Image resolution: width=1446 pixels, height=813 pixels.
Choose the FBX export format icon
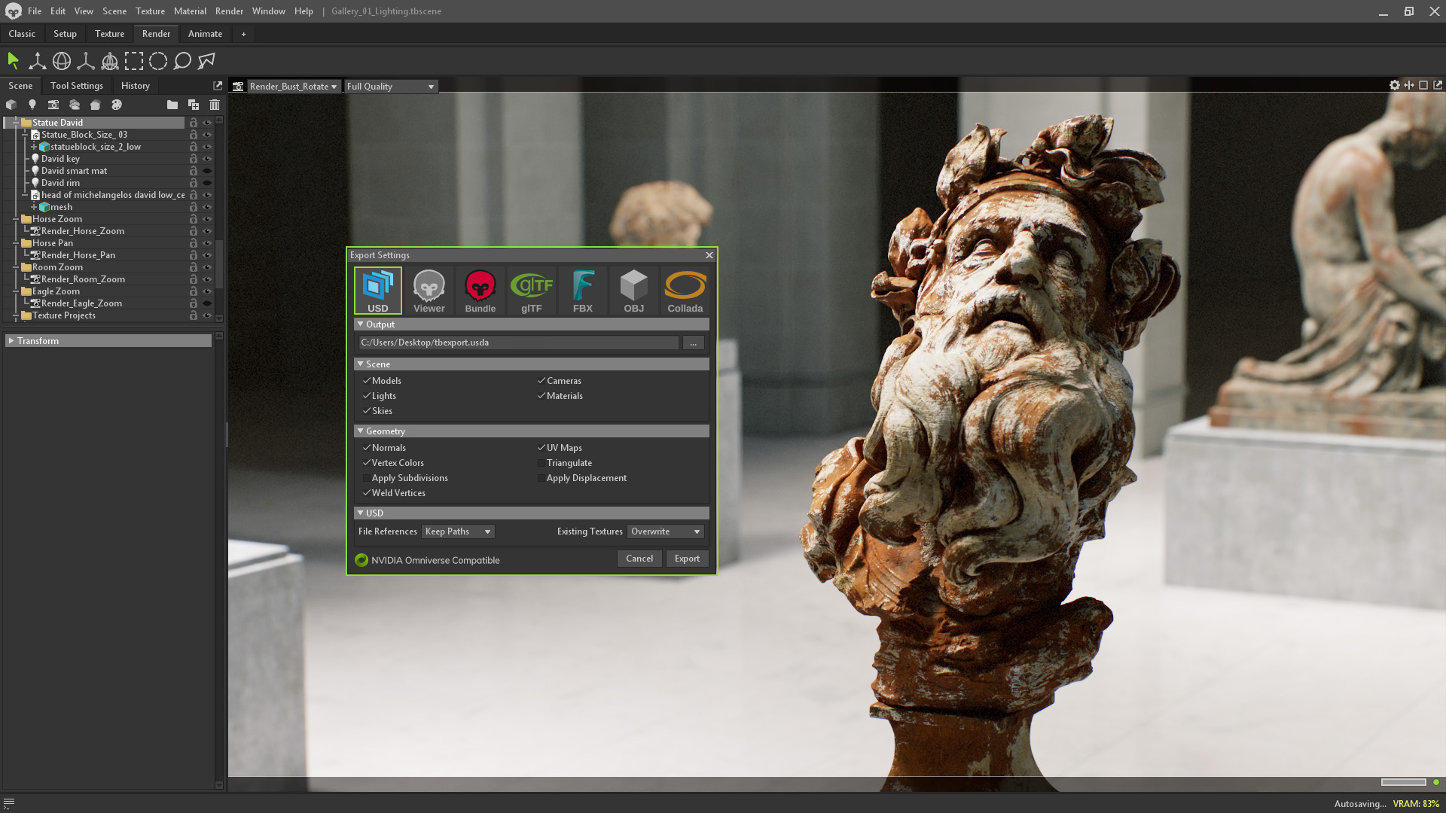tap(582, 291)
